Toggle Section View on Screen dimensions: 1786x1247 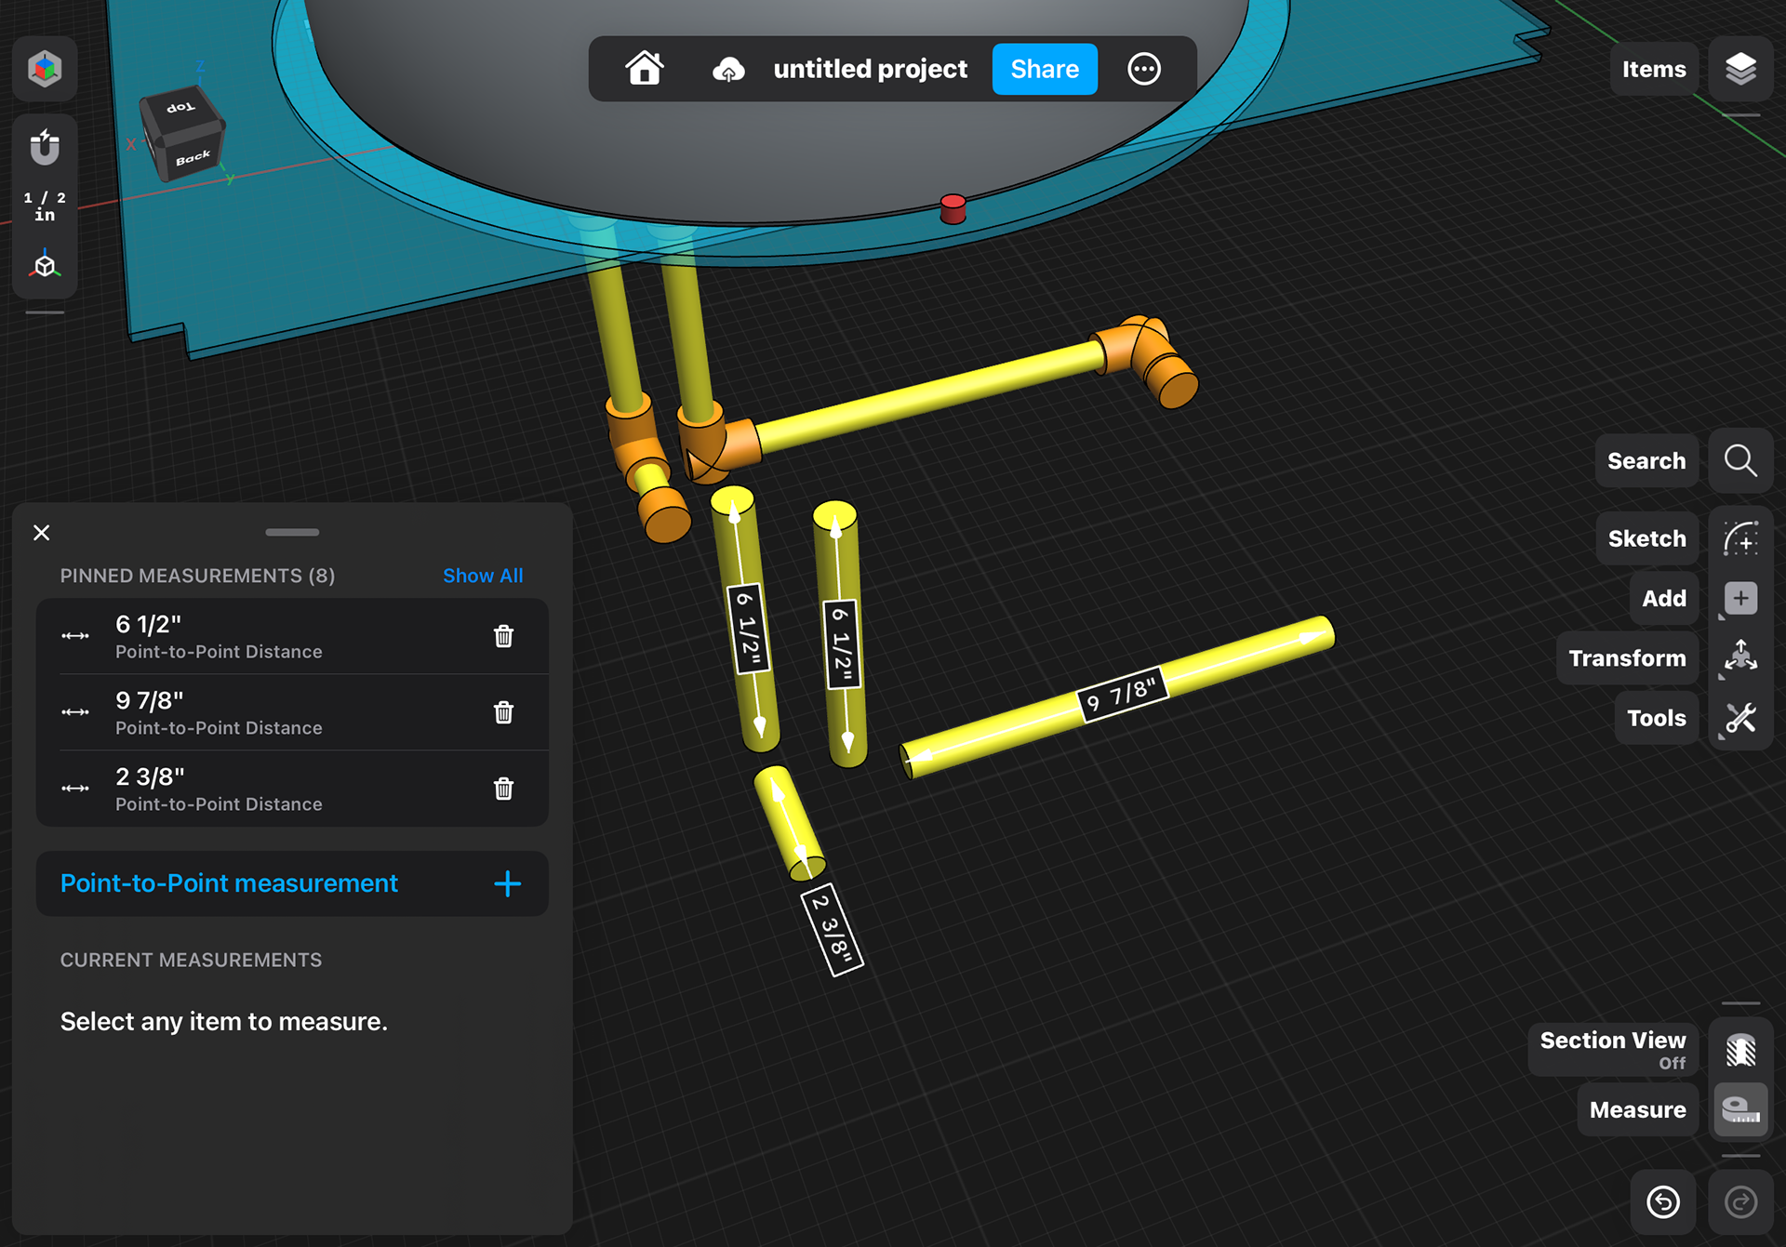tap(1740, 1050)
